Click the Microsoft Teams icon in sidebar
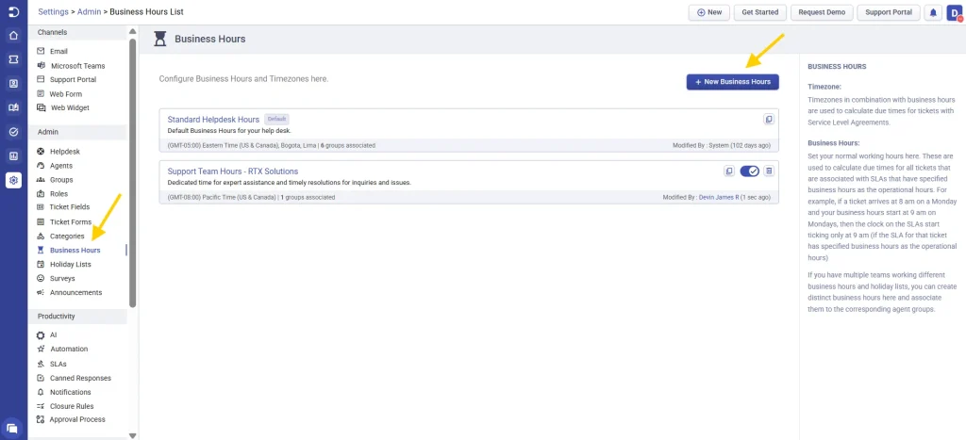 41,65
